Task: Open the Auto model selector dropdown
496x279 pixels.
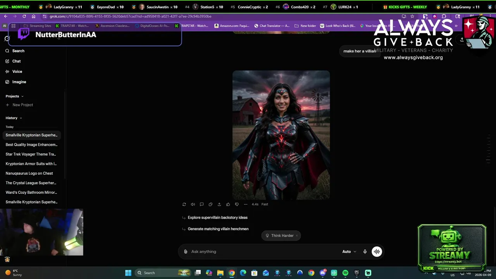Action: (x=349, y=251)
